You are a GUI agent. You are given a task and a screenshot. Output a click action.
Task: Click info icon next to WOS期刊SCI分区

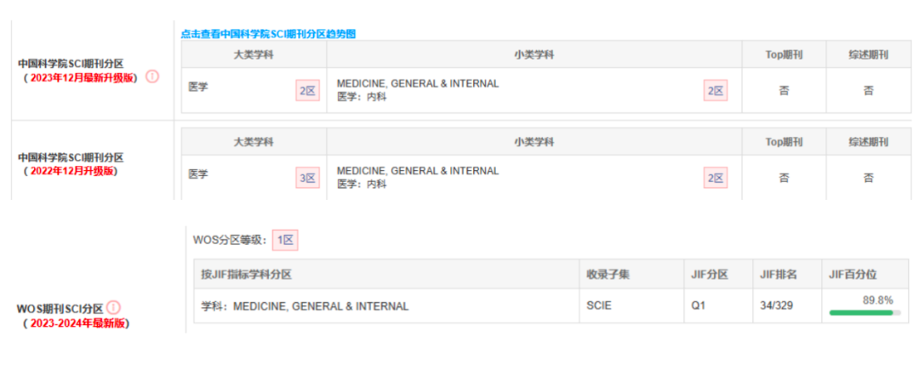pyautogui.click(x=114, y=307)
